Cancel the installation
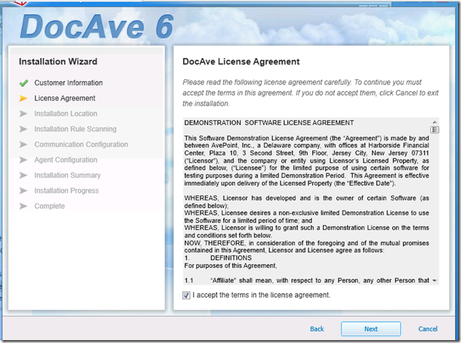 pyautogui.click(x=428, y=329)
